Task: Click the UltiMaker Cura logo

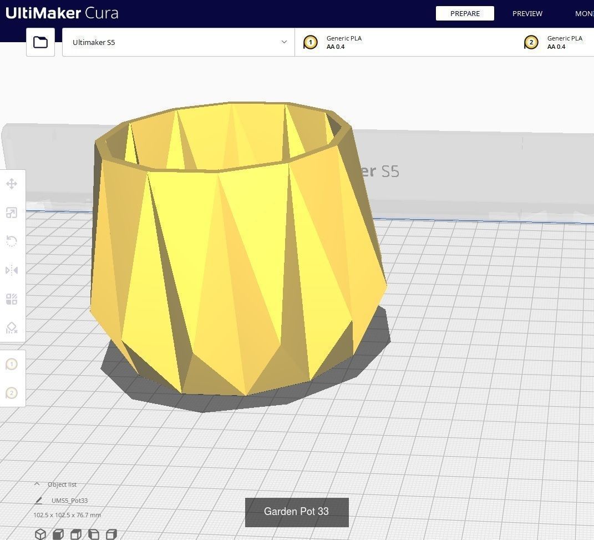Action: (62, 13)
